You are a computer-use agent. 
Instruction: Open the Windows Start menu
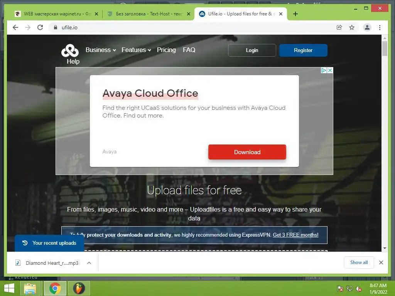click(x=9, y=288)
